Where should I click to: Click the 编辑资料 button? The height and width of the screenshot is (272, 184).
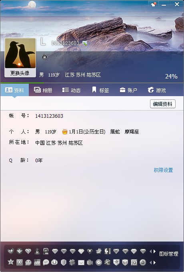163,104
